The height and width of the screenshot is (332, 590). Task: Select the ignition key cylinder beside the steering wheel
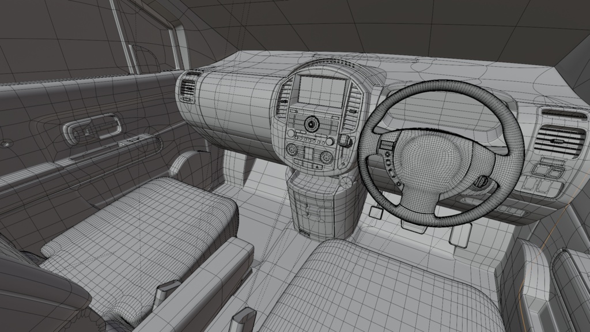481,182
